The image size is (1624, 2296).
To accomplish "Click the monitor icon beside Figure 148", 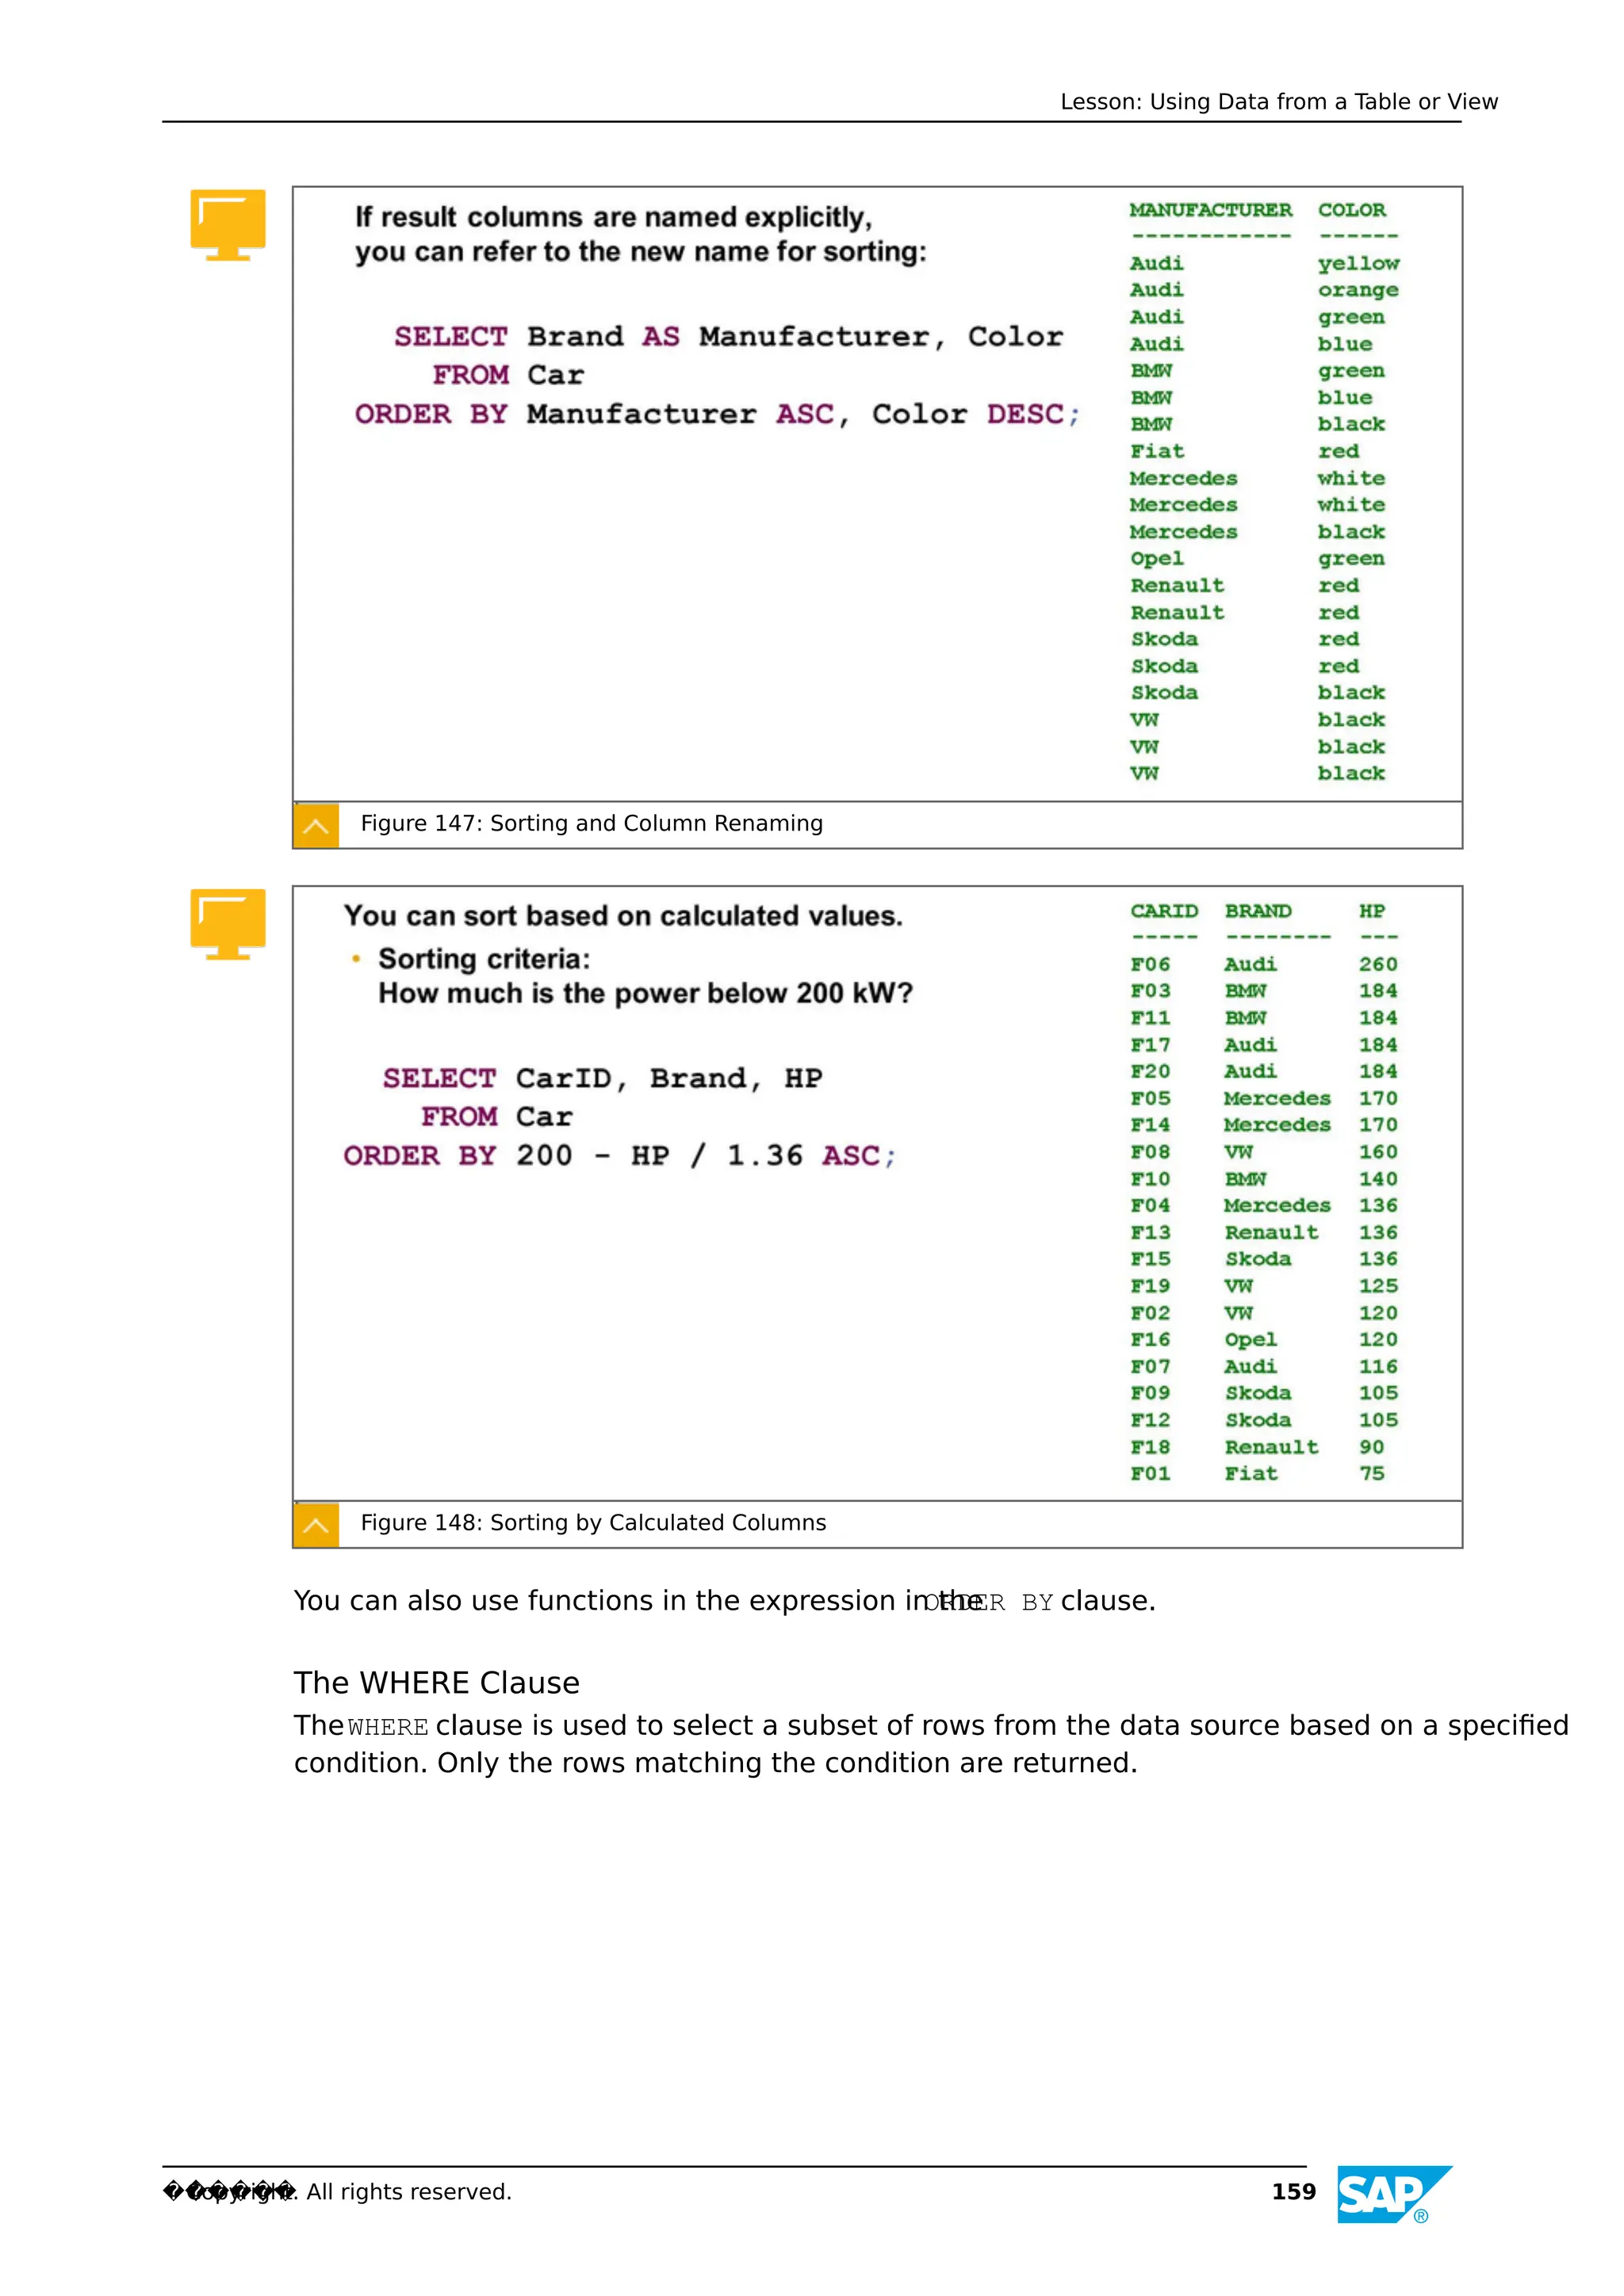I will pos(228,923).
